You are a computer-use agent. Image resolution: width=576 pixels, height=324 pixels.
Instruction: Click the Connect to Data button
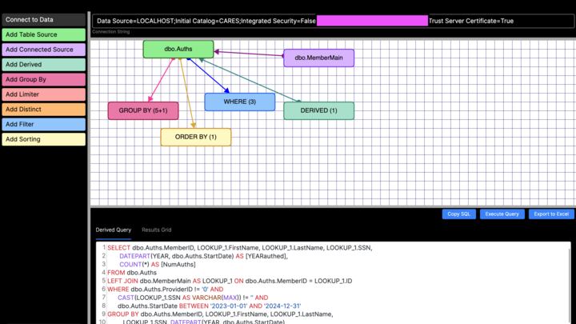(x=44, y=20)
